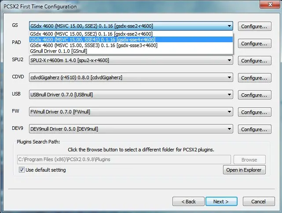This screenshot has height=213, width=282.
Task: Configure the SPU2 plugin
Action: coord(254,61)
